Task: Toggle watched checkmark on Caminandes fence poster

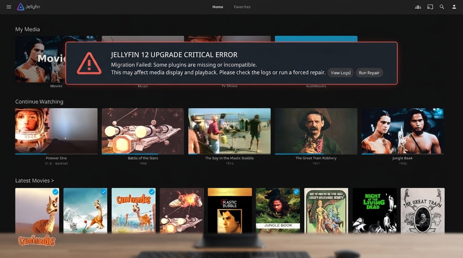Action: [x=152, y=192]
